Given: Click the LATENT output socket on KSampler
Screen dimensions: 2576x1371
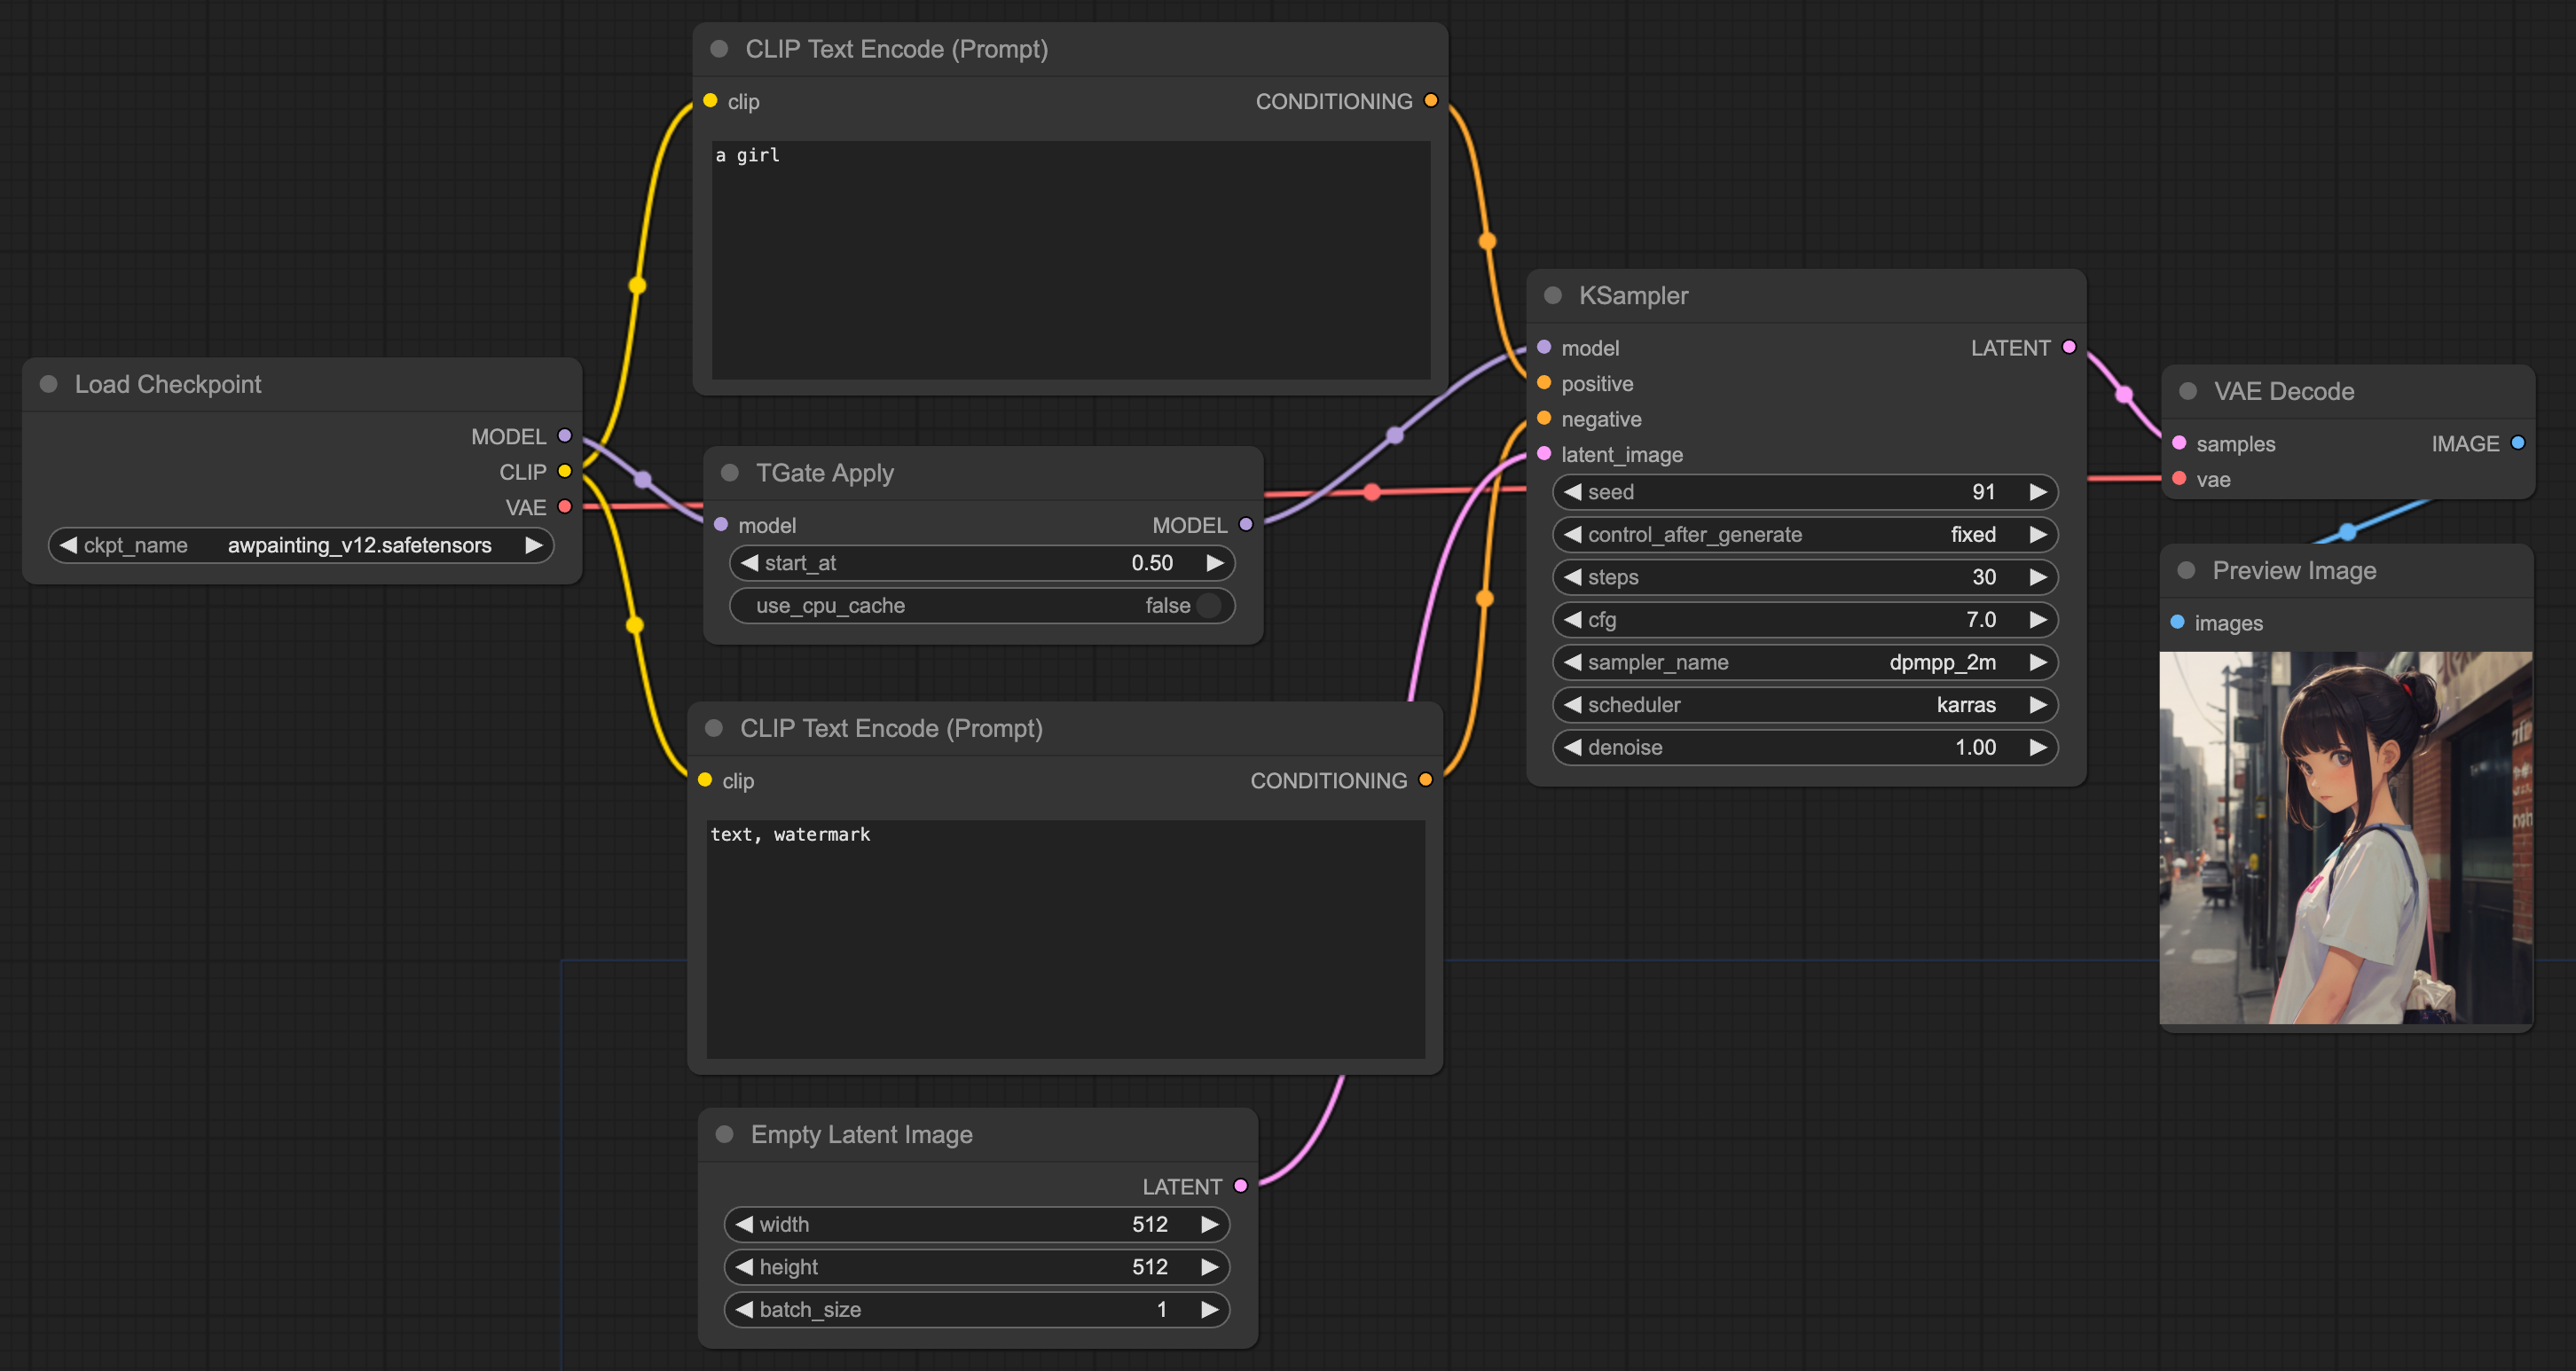Looking at the screenshot, I should pyautogui.click(x=2069, y=347).
